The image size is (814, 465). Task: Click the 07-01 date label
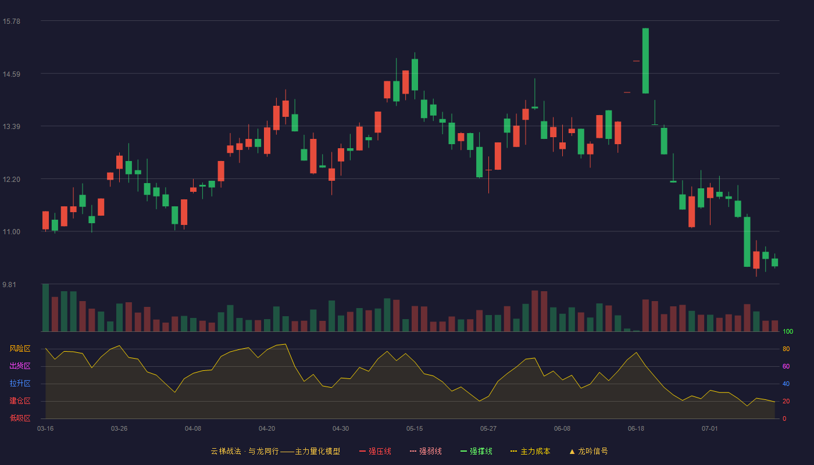tap(710, 428)
